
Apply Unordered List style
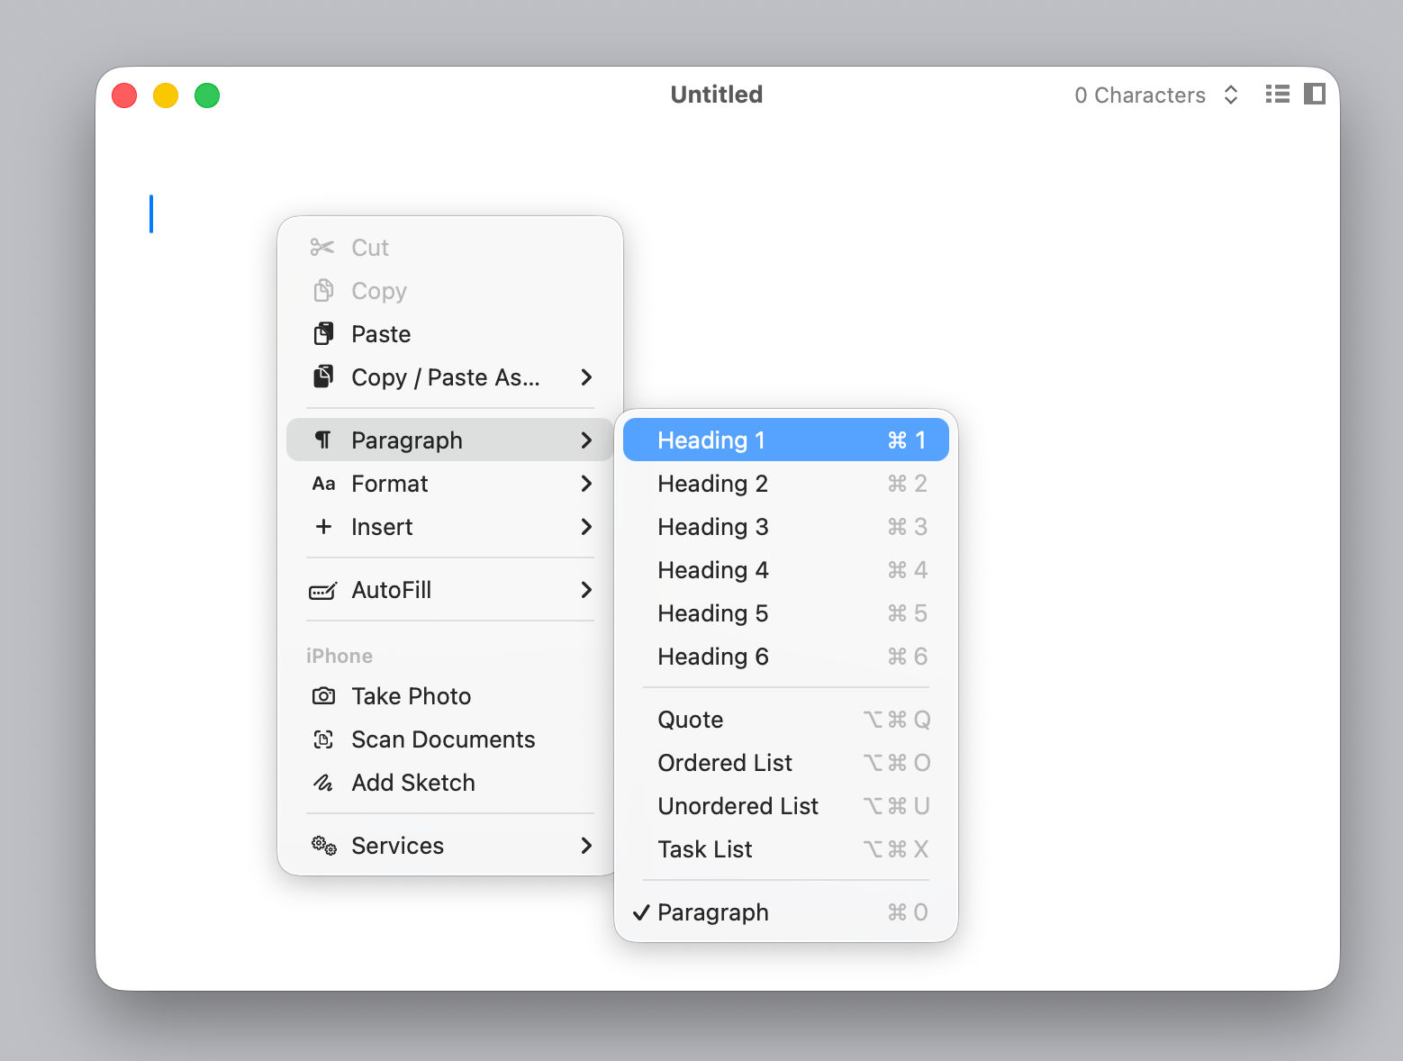click(786, 806)
